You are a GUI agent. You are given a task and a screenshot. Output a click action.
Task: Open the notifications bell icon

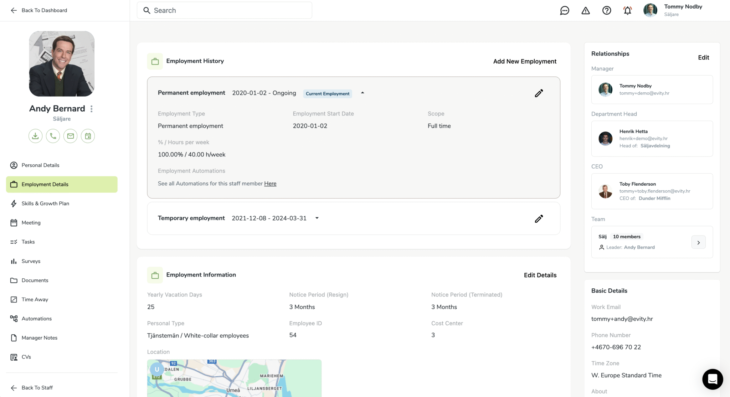pos(628,10)
